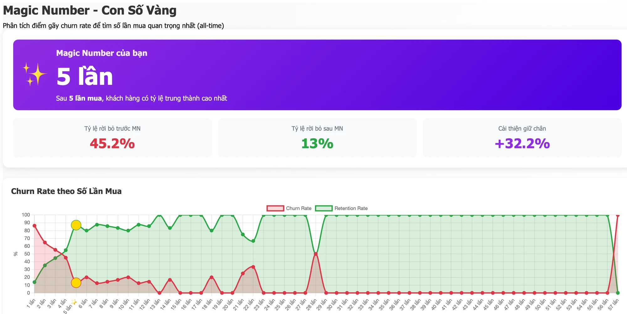Image resolution: width=627 pixels, height=314 pixels.
Task: Click the large '5 lần' banner text
Action: [x=85, y=77]
